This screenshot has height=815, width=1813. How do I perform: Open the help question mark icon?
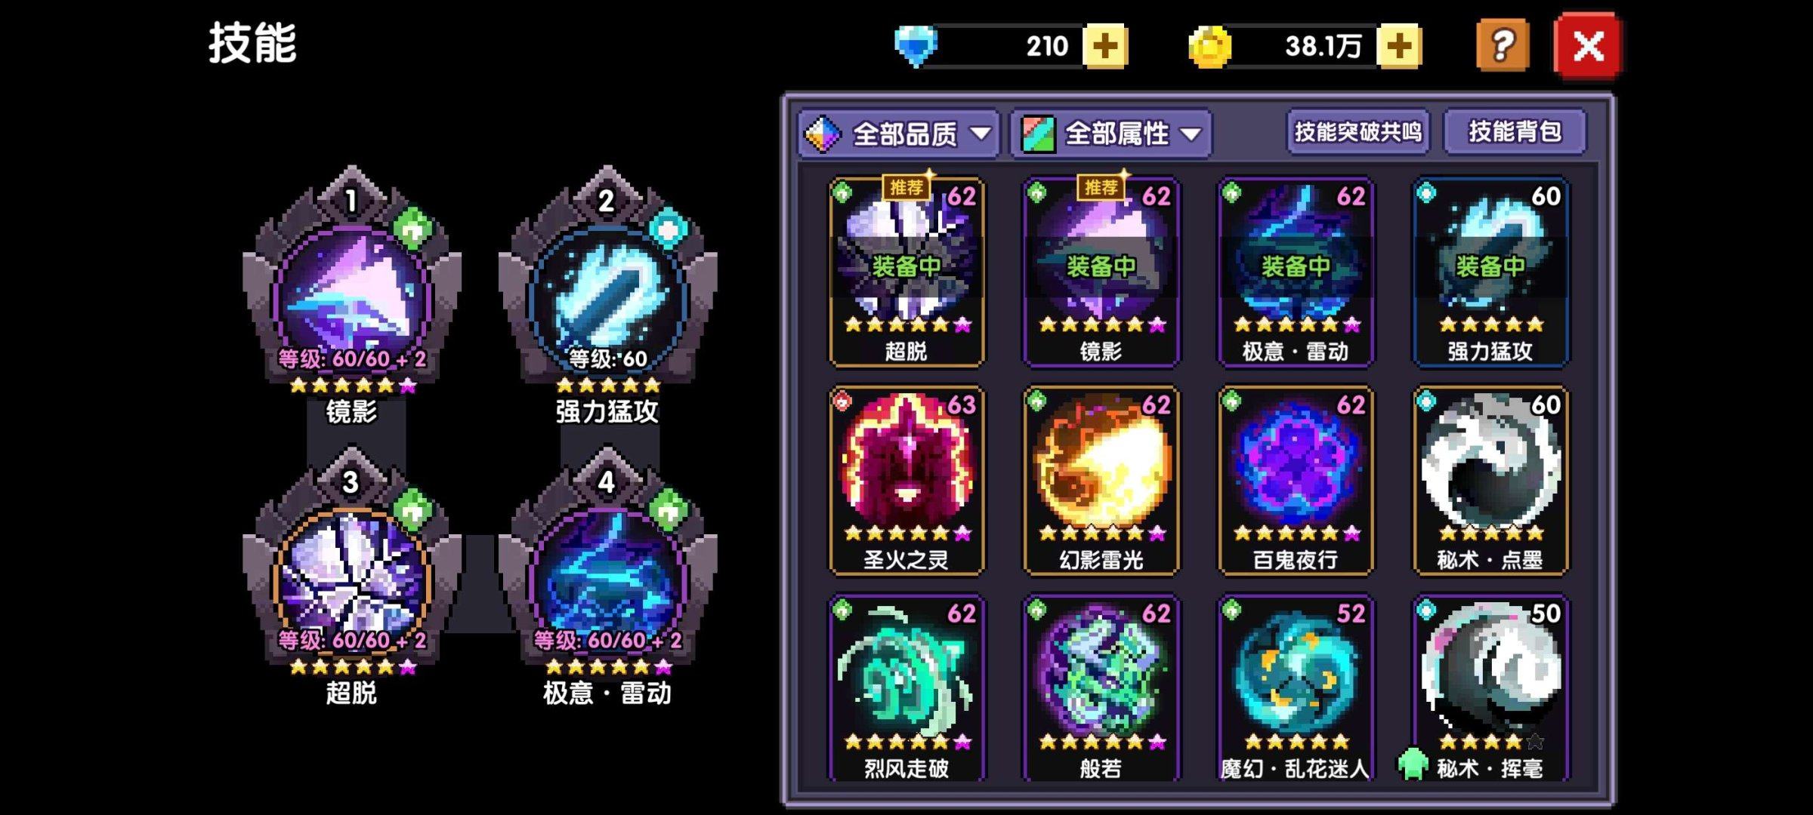tap(1503, 46)
